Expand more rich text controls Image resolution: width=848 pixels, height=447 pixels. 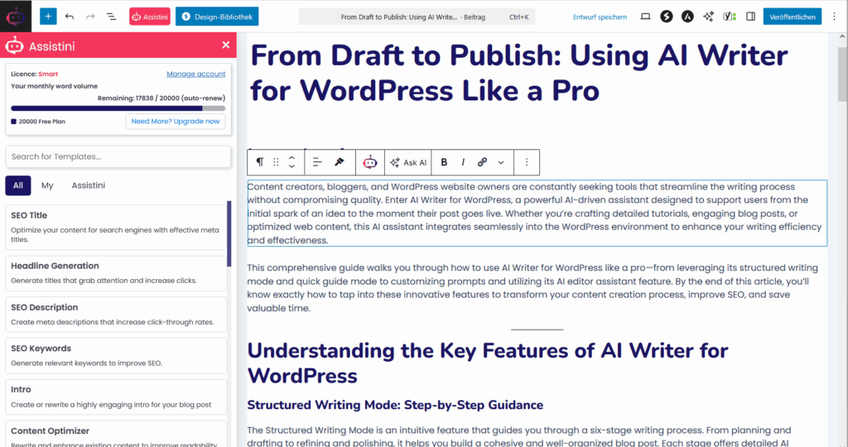[501, 162]
